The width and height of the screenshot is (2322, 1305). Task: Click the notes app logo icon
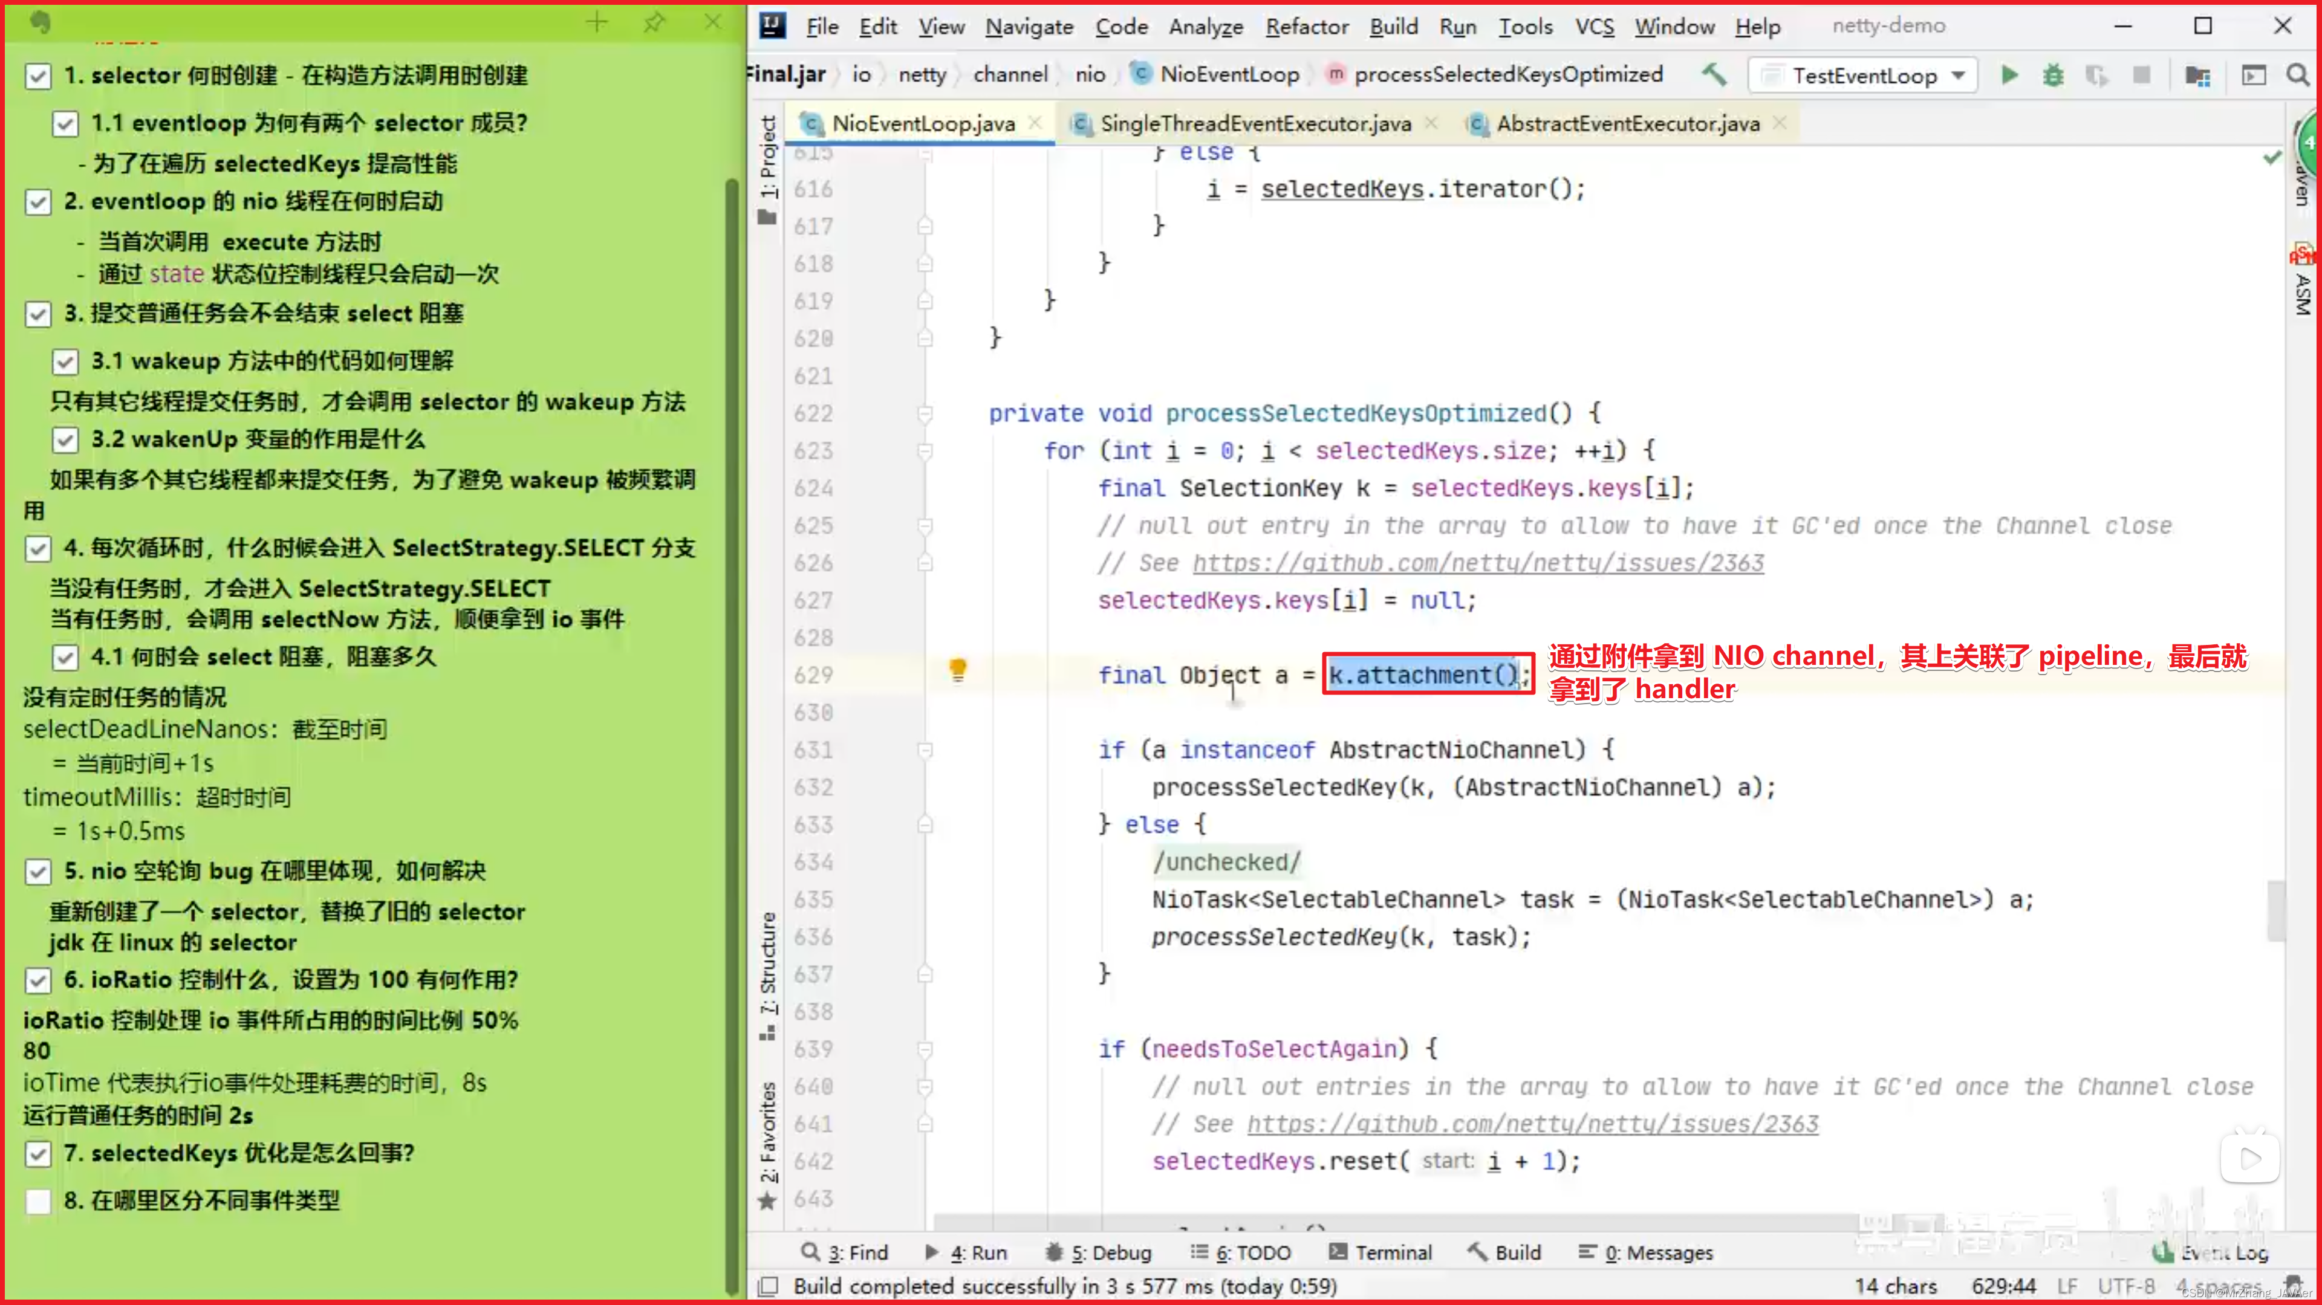40,22
